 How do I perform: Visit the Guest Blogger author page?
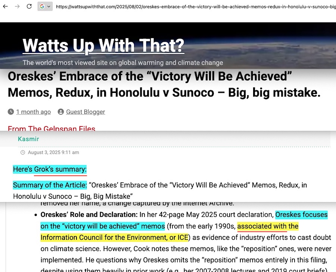pyautogui.click(x=85, y=112)
